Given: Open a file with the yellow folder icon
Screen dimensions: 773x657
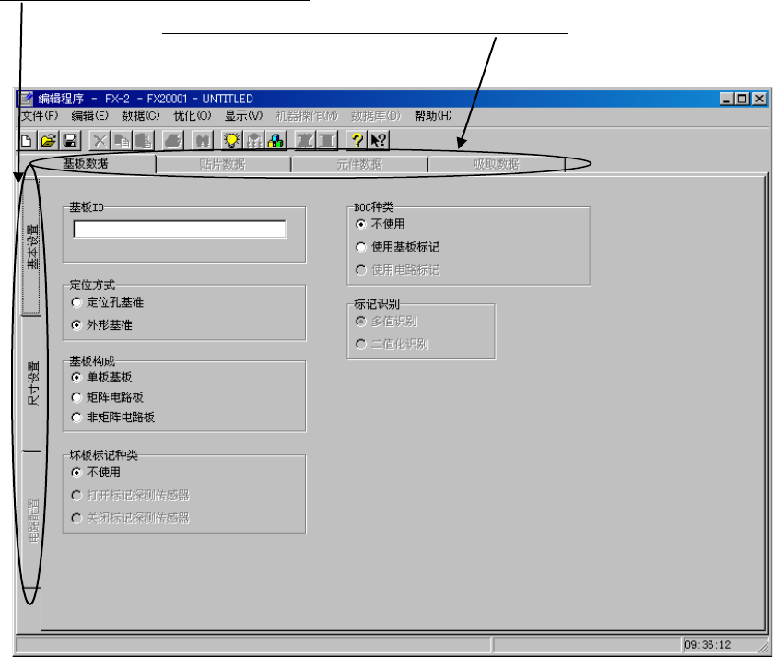Looking at the screenshot, I should click(48, 141).
